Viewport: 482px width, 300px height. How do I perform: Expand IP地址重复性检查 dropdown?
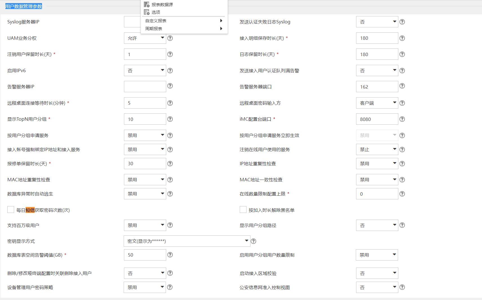pos(377,164)
